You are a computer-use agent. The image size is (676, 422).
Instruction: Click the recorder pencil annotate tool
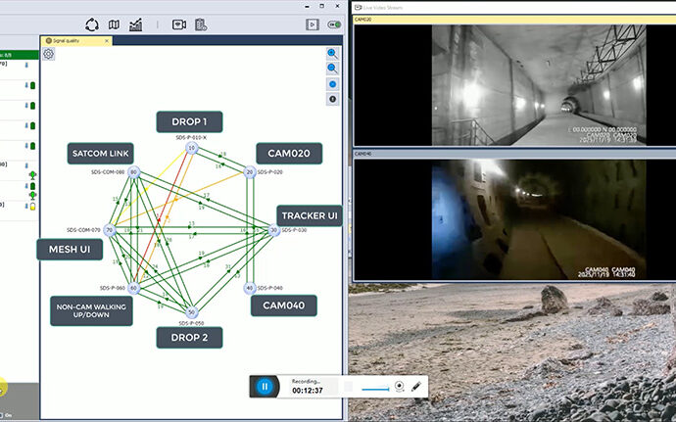click(x=416, y=387)
